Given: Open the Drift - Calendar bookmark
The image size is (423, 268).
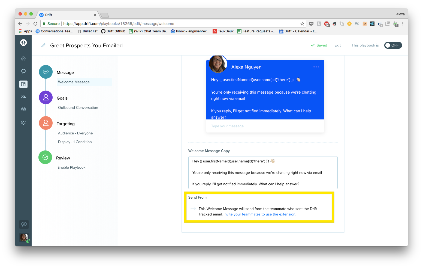Looking at the screenshot, I should [x=298, y=31].
